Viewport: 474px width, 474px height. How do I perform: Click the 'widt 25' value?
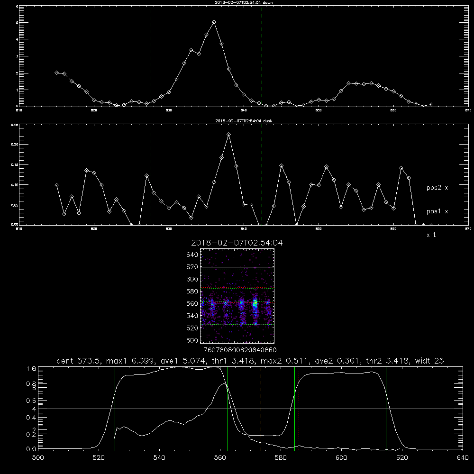click(x=429, y=361)
